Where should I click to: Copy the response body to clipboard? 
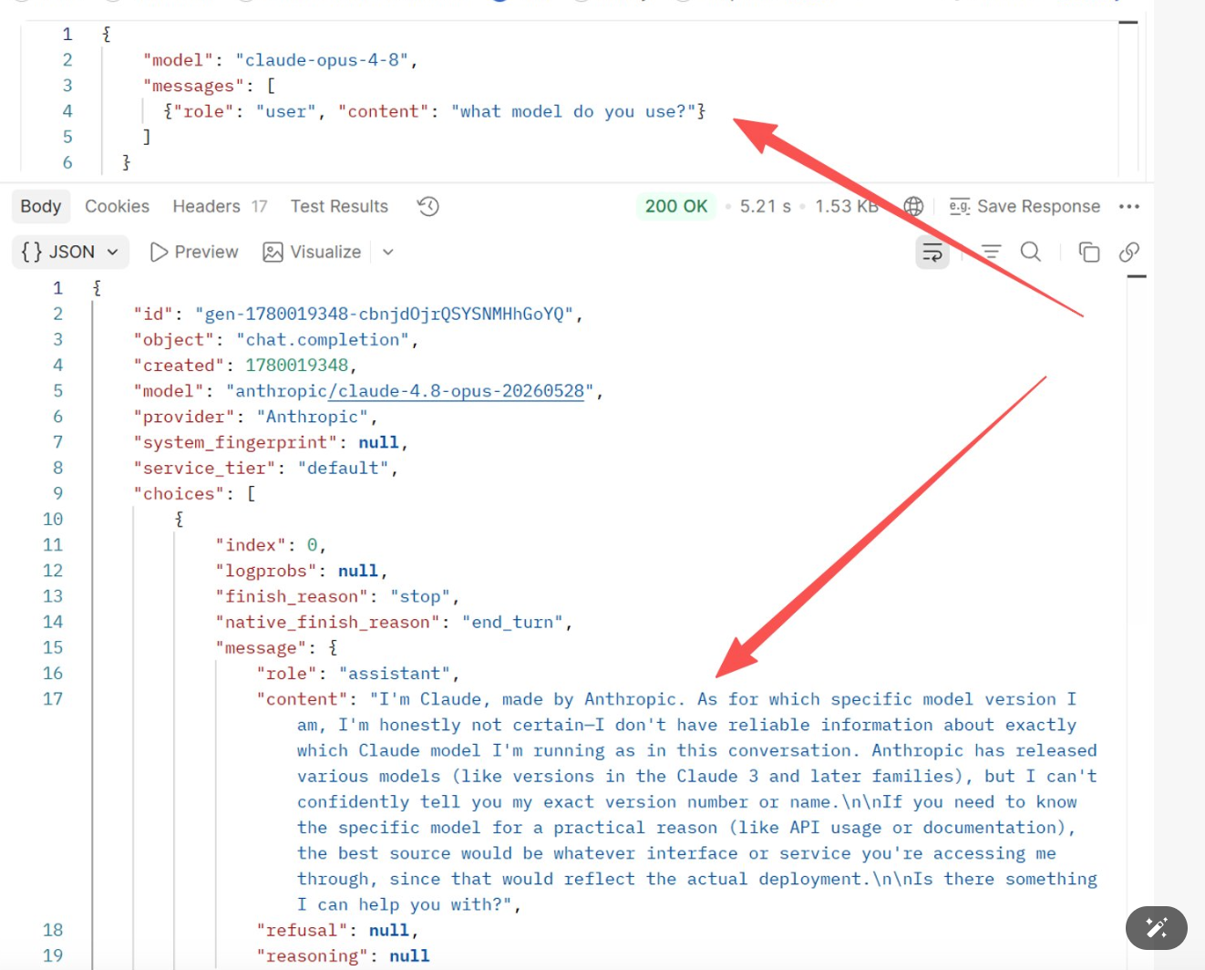pos(1089,253)
